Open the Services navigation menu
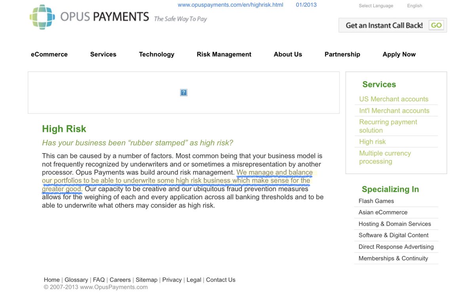This screenshot has height=294, width=475. point(103,55)
